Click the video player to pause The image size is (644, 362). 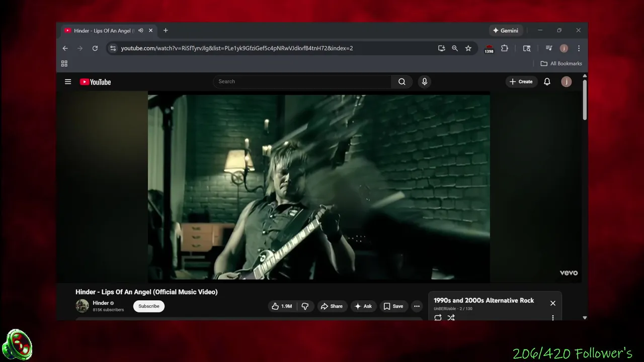tap(318, 187)
